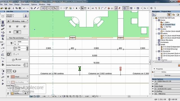Open the Edit menu
This screenshot has height=101, width=180.
click(6, 4)
